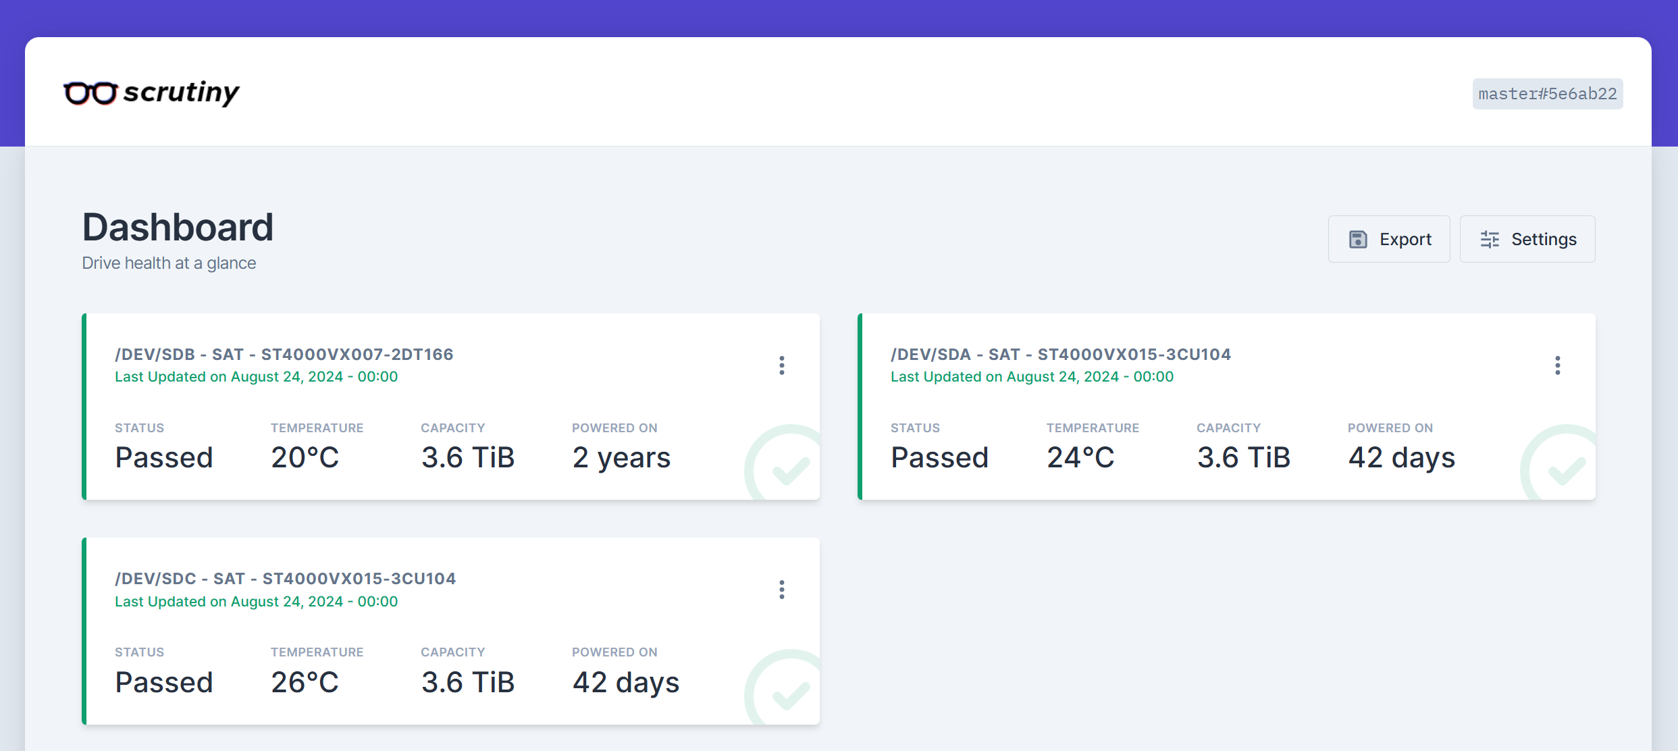Click the sliders Settings icon
Screen dimensions: 1678x751
click(x=1490, y=239)
